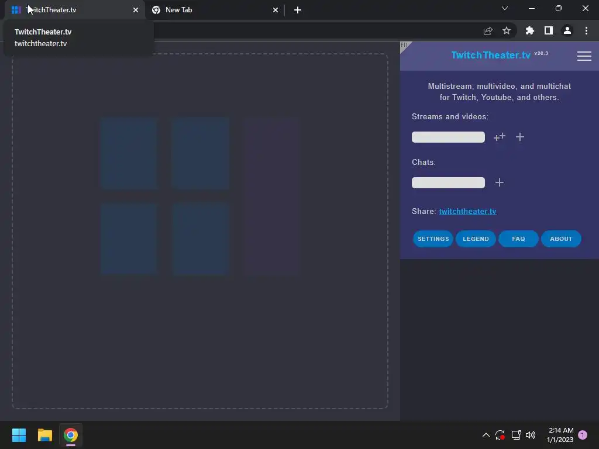Screen dimensions: 599x449
Task: Close the TwitchTheater.tv tab
Action: [136, 10]
